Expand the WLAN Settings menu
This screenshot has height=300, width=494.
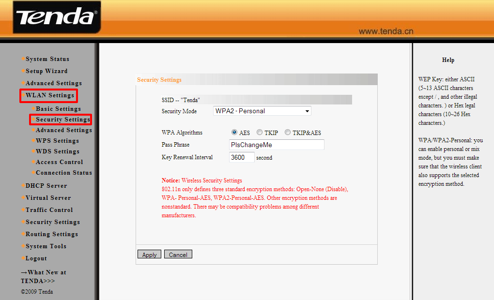point(50,95)
